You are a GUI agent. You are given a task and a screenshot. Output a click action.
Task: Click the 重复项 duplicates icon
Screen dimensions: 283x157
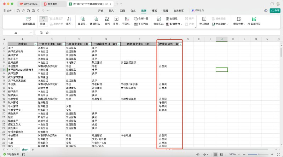click(x=83, y=19)
